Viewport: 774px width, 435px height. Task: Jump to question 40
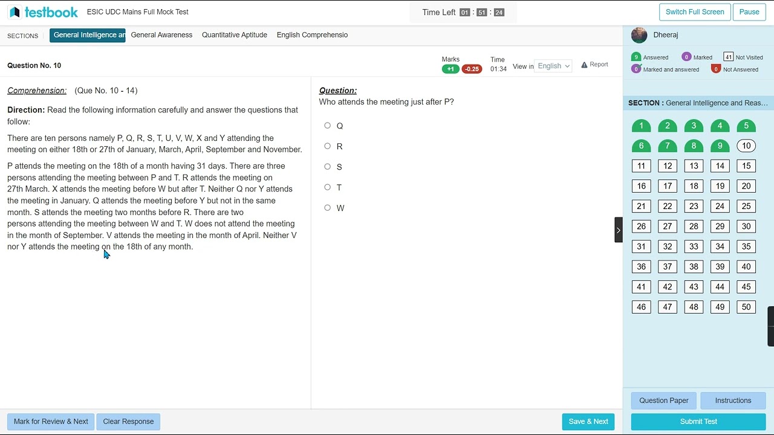(746, 266)
